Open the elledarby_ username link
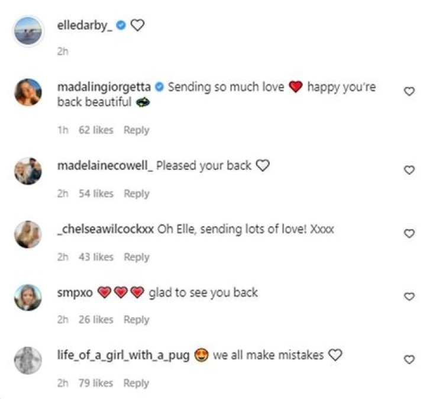Viewport: 426px width, 399px height. (84, 25)
